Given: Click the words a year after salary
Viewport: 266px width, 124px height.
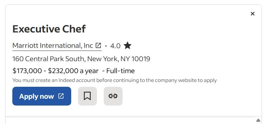Looking at the screenshot, I should coord(89,71).
